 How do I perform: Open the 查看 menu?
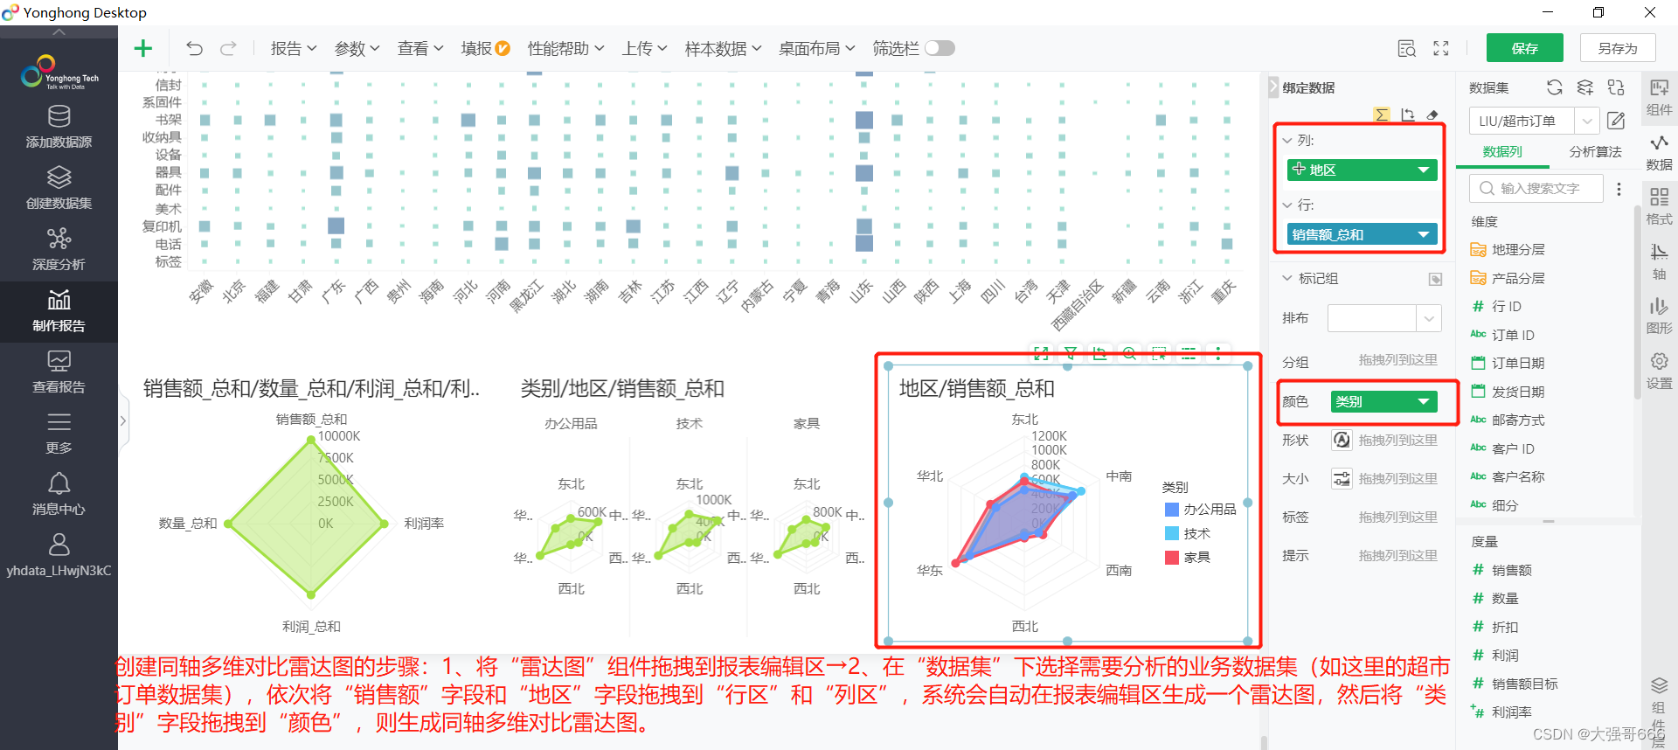point(420,49)
